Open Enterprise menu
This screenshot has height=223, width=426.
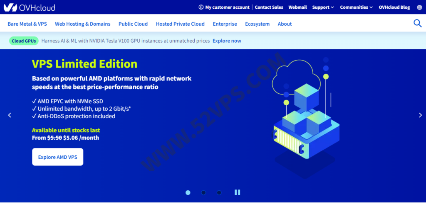(225, 24)
